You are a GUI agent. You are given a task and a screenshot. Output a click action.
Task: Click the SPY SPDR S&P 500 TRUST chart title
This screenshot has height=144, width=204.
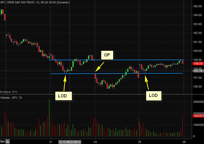pos(35,2)
